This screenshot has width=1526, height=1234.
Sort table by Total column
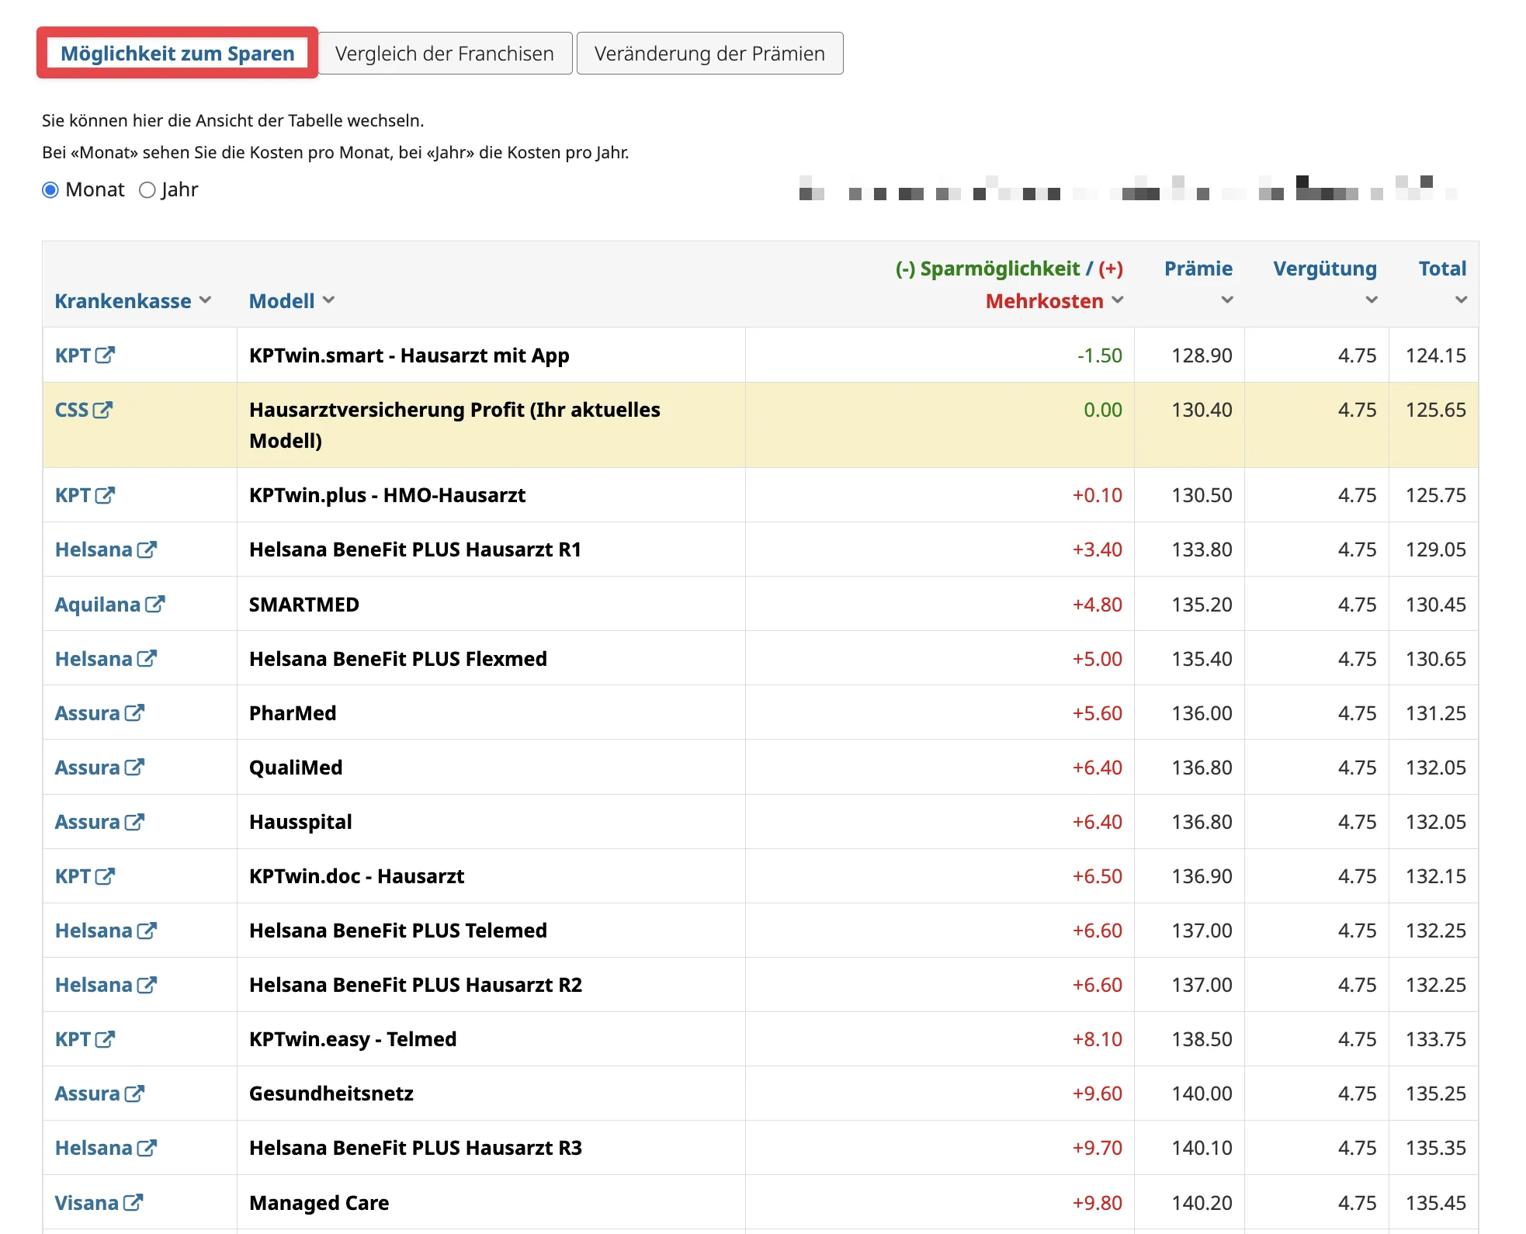tap(1443, 283)
